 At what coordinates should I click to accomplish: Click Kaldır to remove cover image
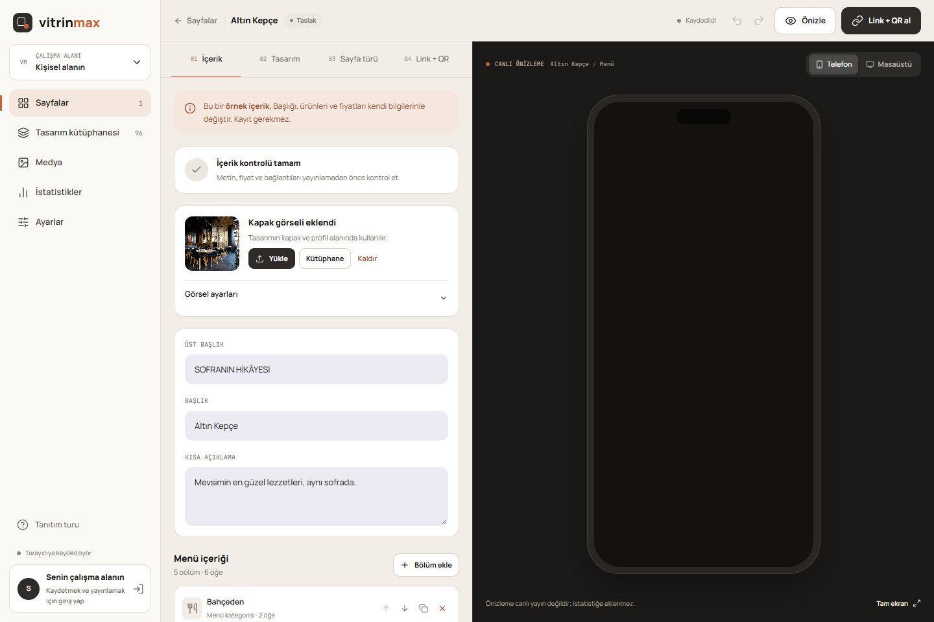[x=367, y=259]
